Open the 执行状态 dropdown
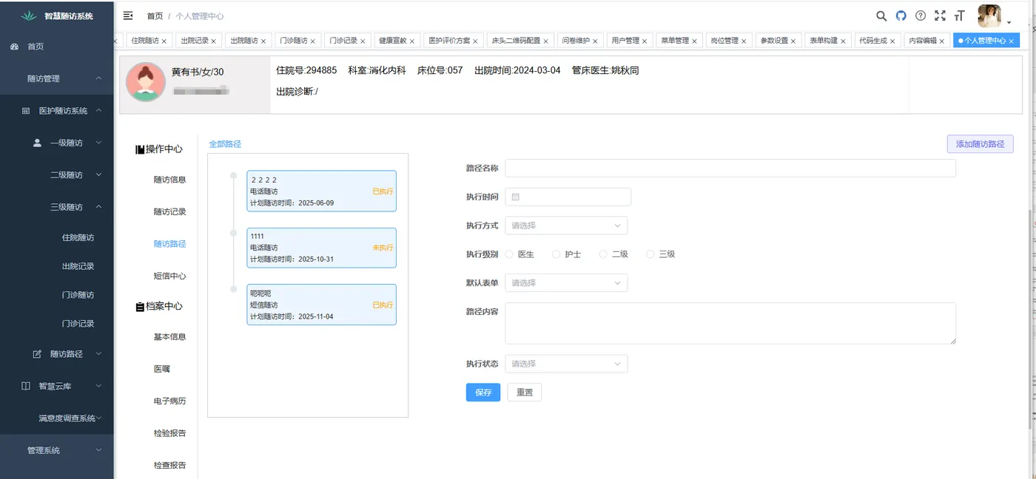The image size is (1036, 479). pos(566,363)
